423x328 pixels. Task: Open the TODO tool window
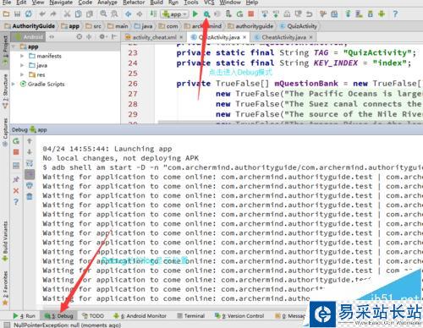tap(93, 316)
